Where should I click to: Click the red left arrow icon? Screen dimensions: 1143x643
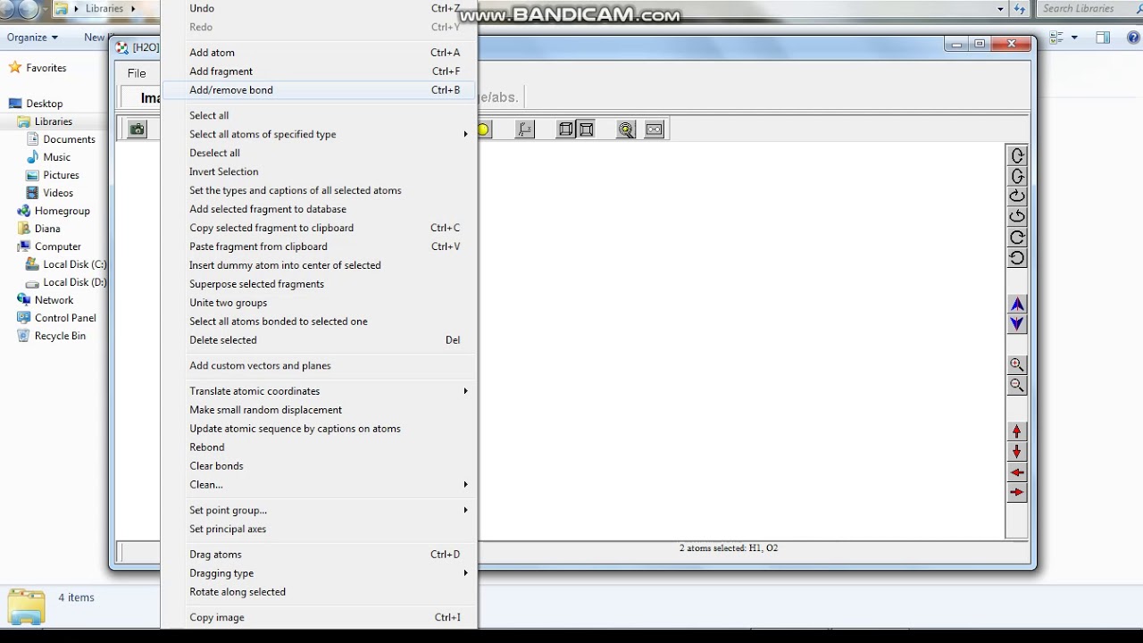pos(1017,472)
